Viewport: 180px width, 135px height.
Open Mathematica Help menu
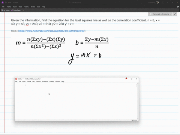(x=63, y=82)
